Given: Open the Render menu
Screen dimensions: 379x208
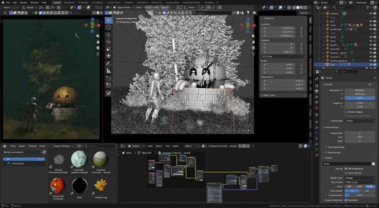Looking at the screenshot, I should click(x=23, y=2).
